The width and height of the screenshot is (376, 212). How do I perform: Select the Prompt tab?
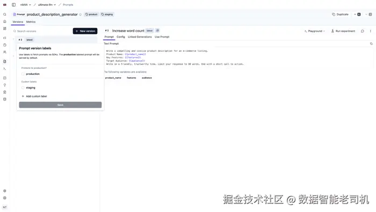point(109,37)
